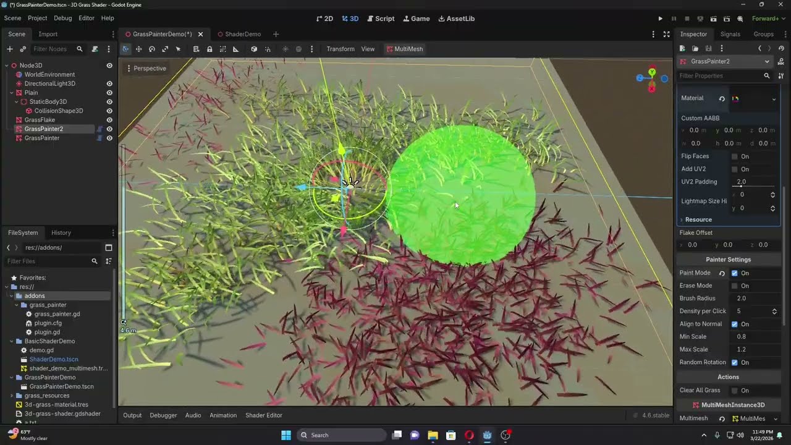Viewport: 791px width, 445px height.
Task: Open the object history icon in Inspector
Action: 781,48
